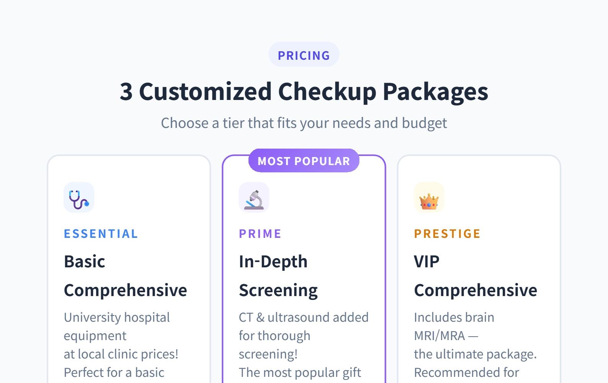Click the stethoscope icon on Essential card
608x383 pixels.
point(78,197)
